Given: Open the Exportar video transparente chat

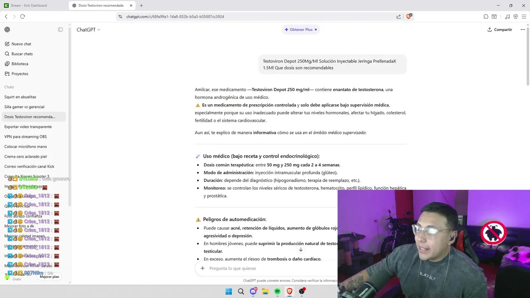Looking at the screenshot, I should (33, 127).
